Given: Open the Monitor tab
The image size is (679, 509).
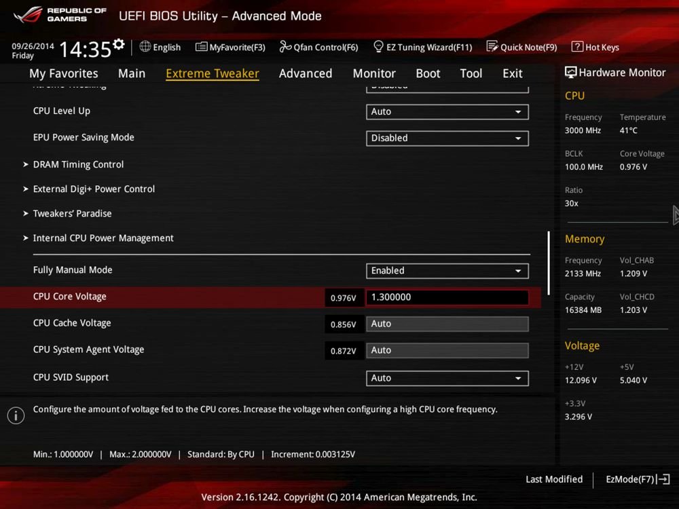Looking at the screenshot, I should coord(374,73).
